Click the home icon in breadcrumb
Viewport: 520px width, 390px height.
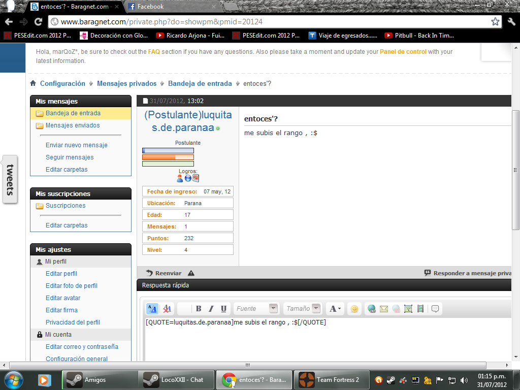point(33,83)
